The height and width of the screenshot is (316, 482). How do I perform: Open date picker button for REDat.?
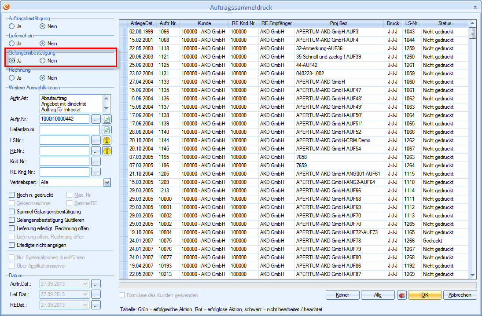coord(96,305)
